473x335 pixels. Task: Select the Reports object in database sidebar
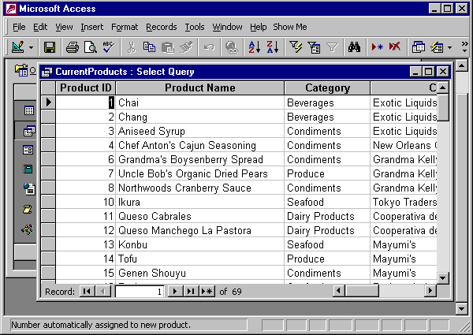(28, 169)
